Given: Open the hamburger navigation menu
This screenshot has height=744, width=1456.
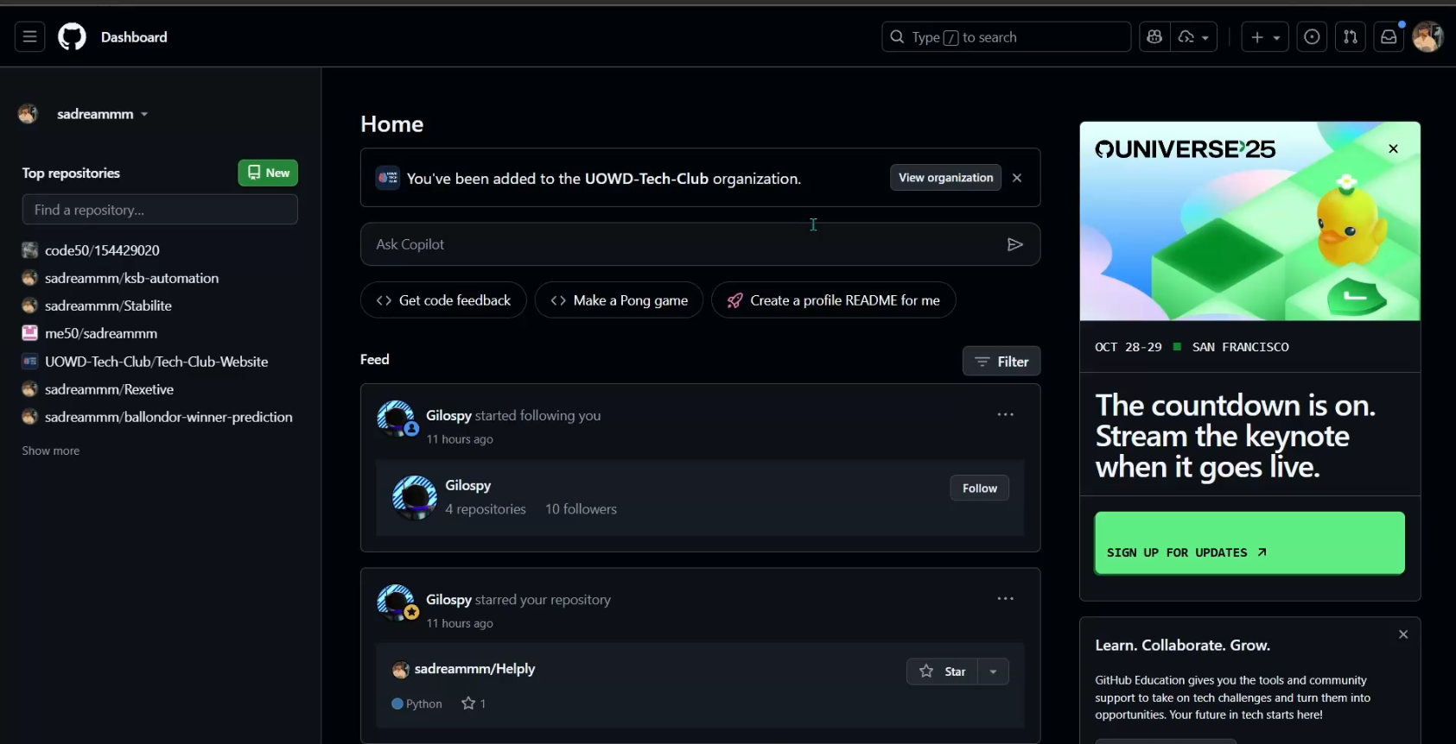Looking at the screenshot, I should (29, 37).
